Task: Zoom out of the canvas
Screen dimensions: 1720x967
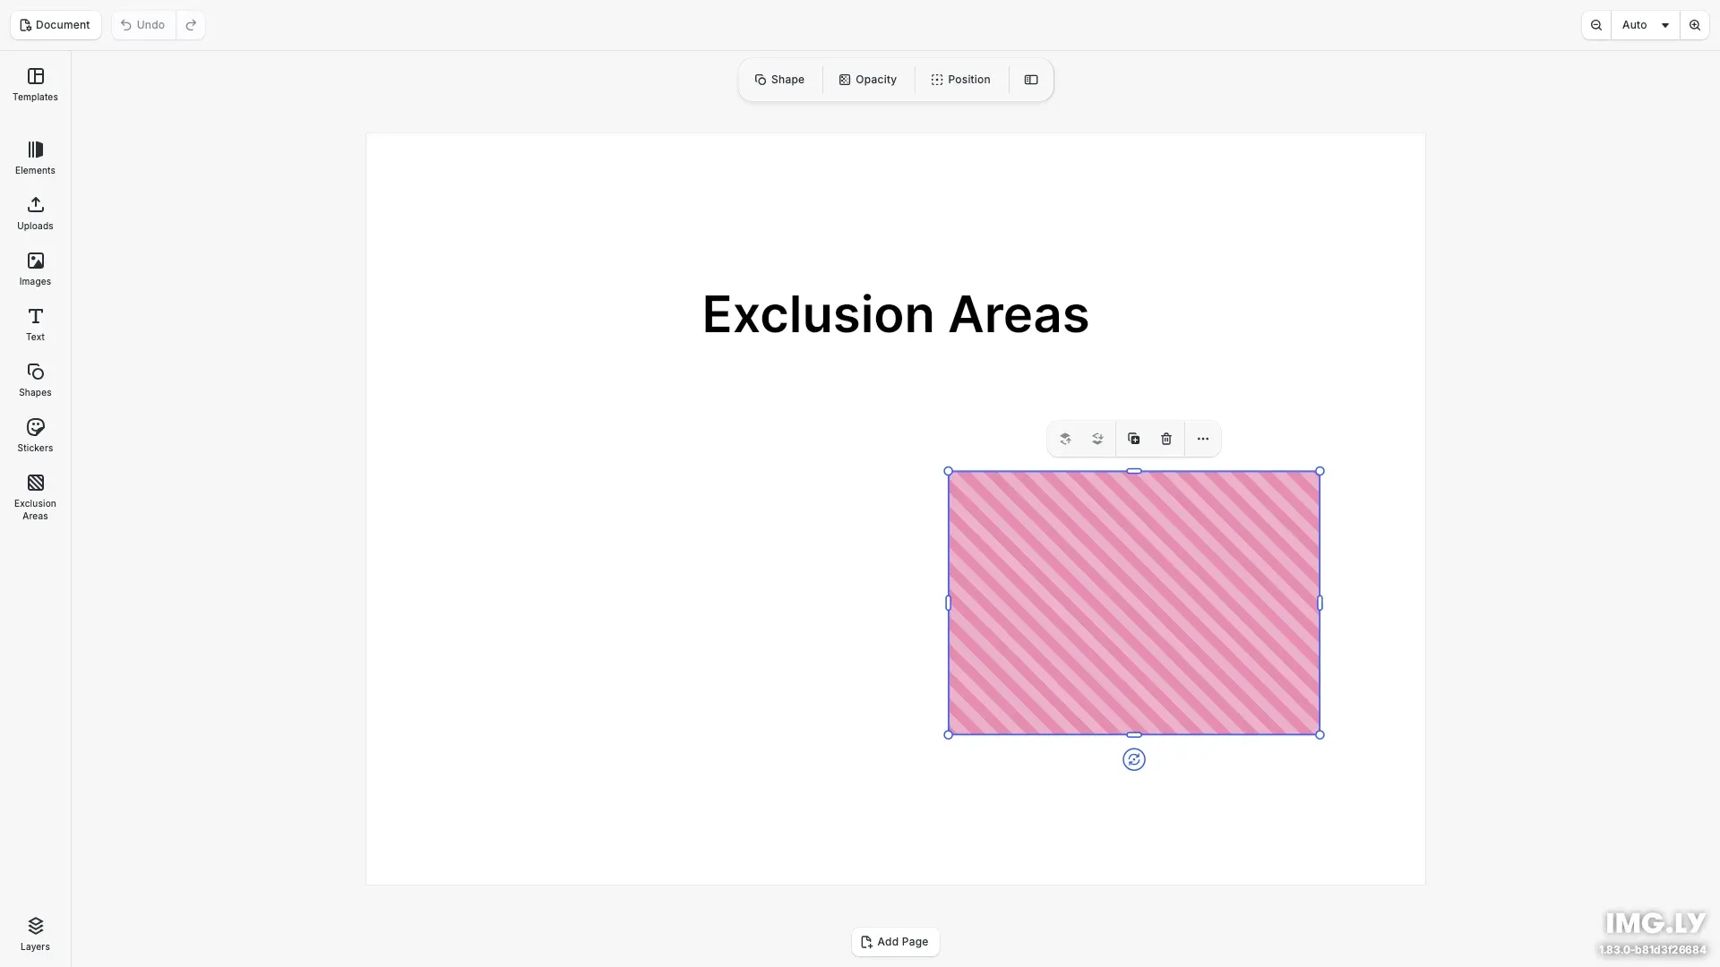Action: [1596, 25]
